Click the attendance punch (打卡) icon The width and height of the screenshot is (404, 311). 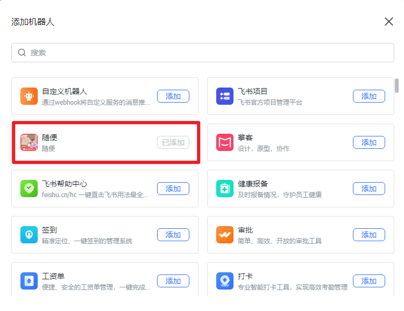coord(225,281)
